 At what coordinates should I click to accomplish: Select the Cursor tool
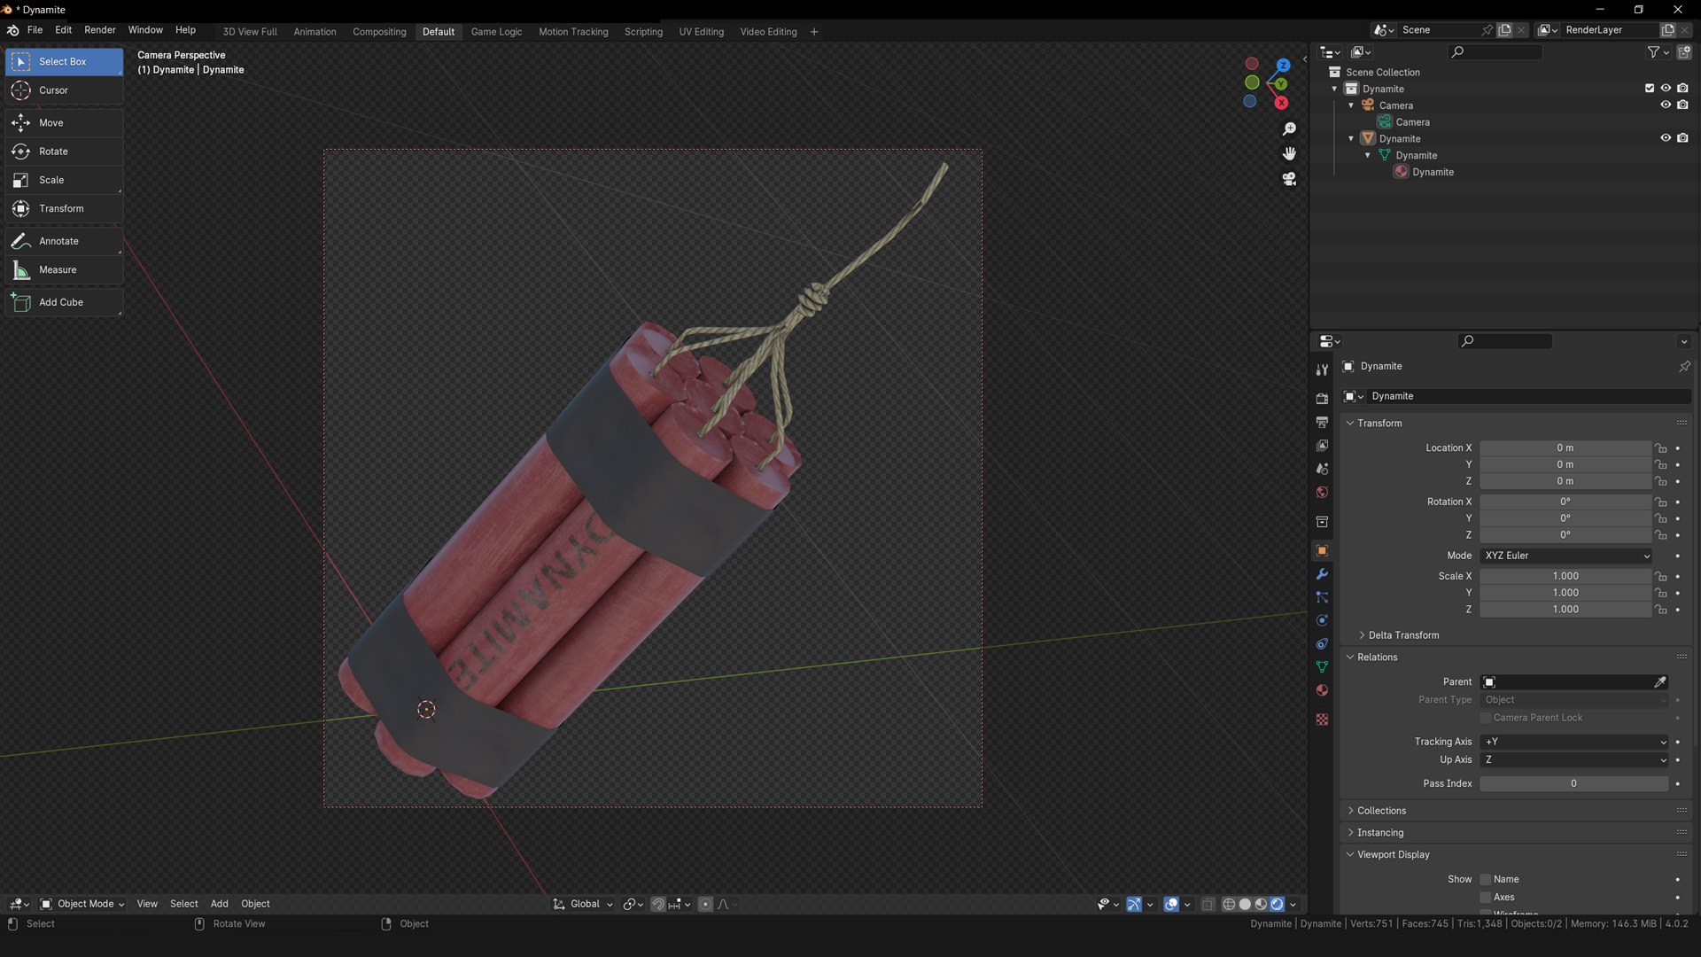pyautogui.click(x=64, y=90)
